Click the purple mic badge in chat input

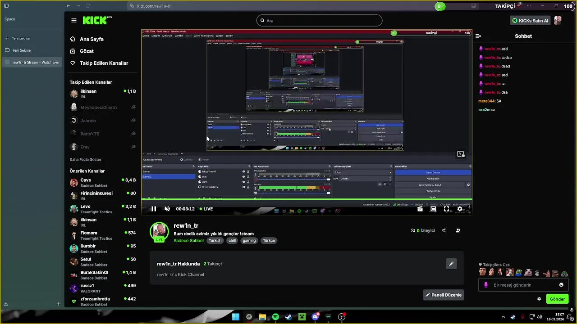[x=485, y=285]
